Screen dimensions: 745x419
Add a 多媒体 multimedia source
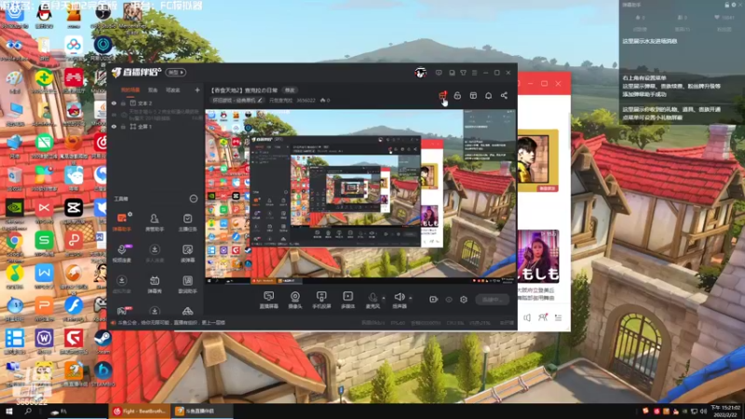point(347,300)
